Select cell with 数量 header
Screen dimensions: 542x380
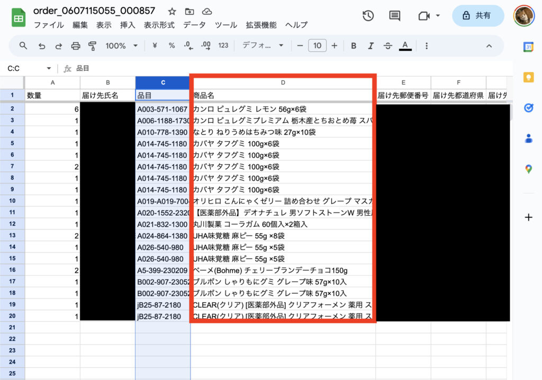52,95
